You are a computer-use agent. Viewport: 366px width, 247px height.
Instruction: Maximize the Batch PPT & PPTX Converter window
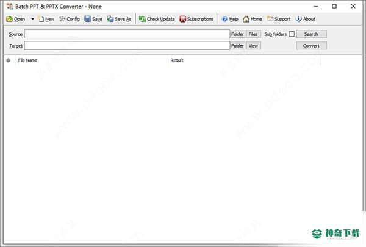coord(334,6)
